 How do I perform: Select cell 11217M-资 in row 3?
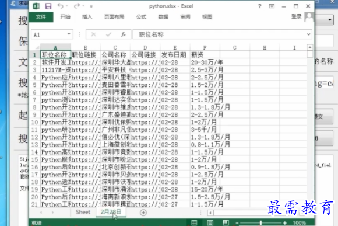55,70
